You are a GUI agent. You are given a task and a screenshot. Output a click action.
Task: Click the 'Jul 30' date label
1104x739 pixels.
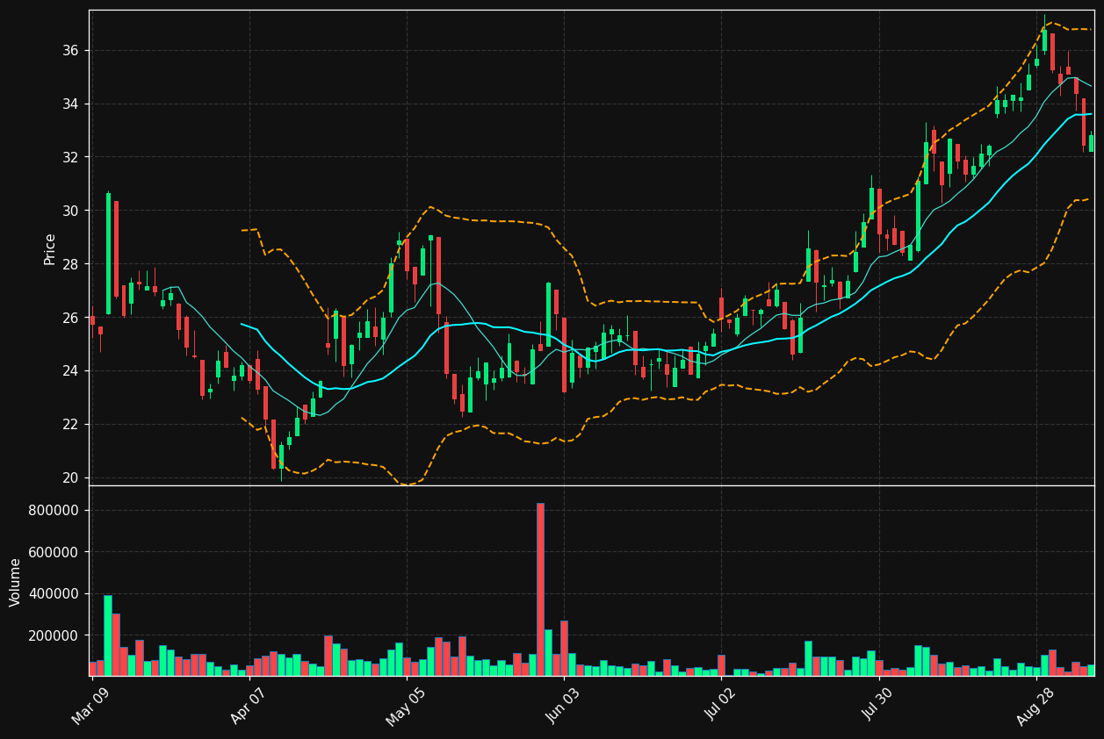click(x=877, y=705)
